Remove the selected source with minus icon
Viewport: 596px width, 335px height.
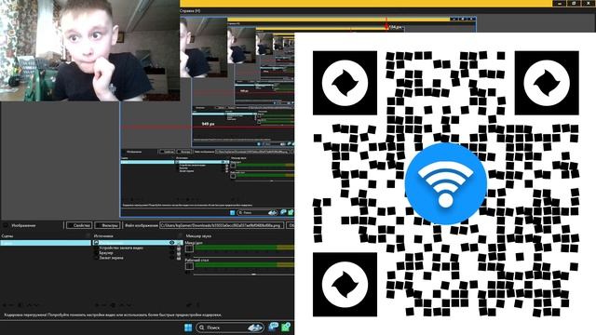103,305
